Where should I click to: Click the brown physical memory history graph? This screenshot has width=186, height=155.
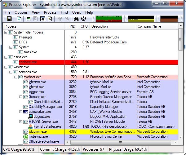coord(169,19)
